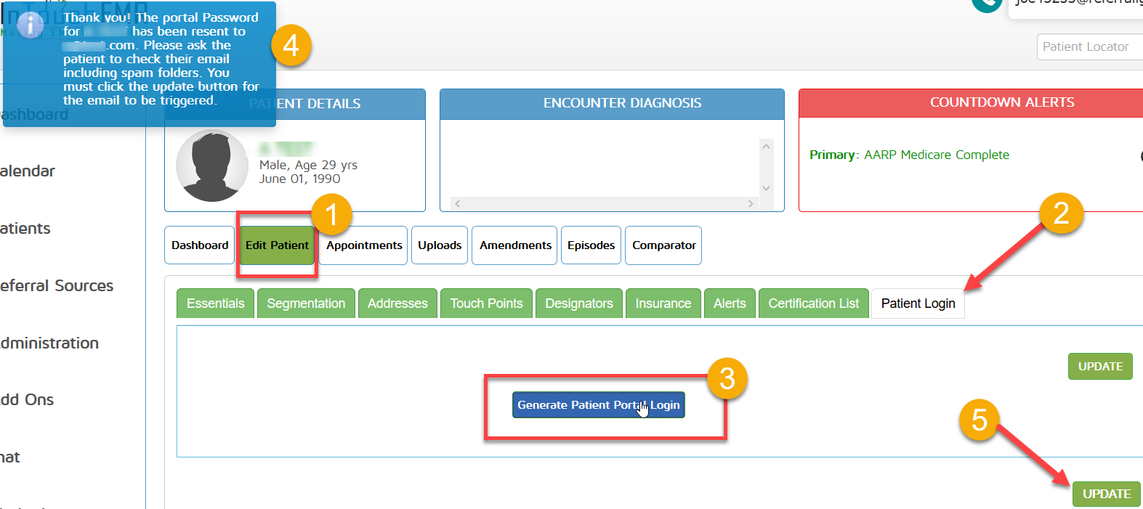Click the patient profile avatar picture
Viewport: 1143px width, 509px height.
tap(212, 166)
